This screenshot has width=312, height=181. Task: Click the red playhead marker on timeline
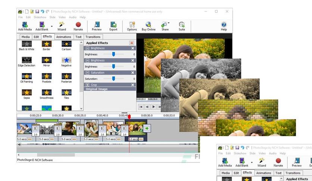tap(129, 117)
